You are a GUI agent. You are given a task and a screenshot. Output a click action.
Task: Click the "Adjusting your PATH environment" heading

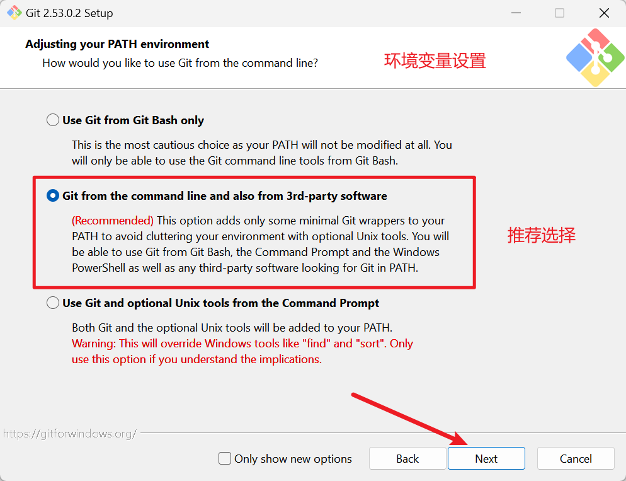click(x=117, y=44)
